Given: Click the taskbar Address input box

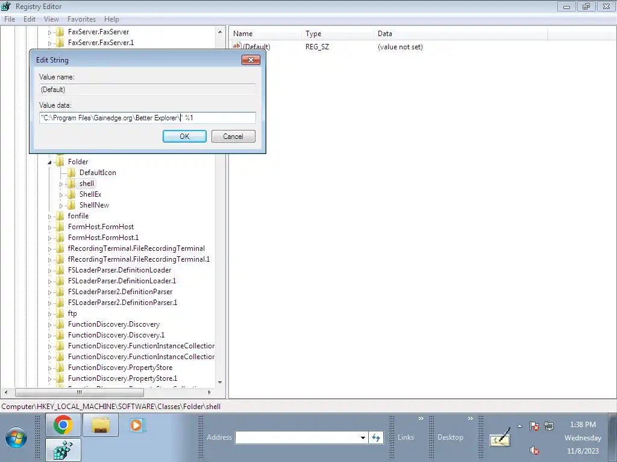Looking at the screenshot, I should [297, 437].
